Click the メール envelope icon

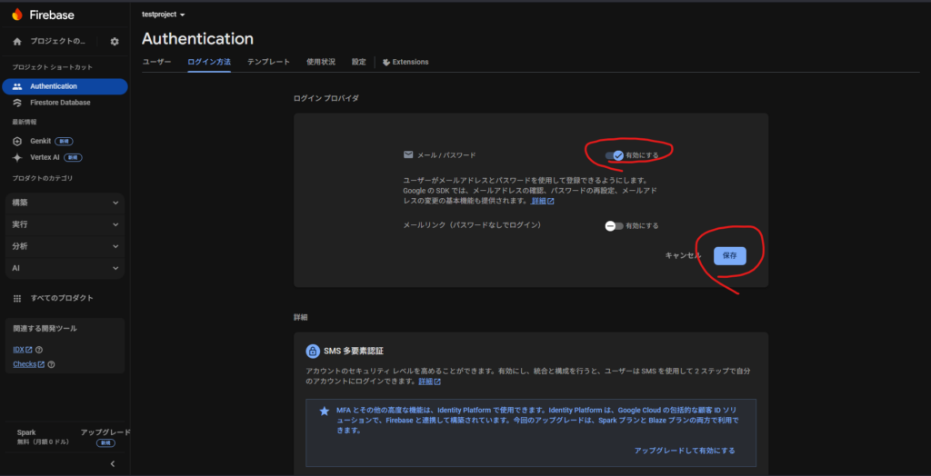(x=408, y=155)
